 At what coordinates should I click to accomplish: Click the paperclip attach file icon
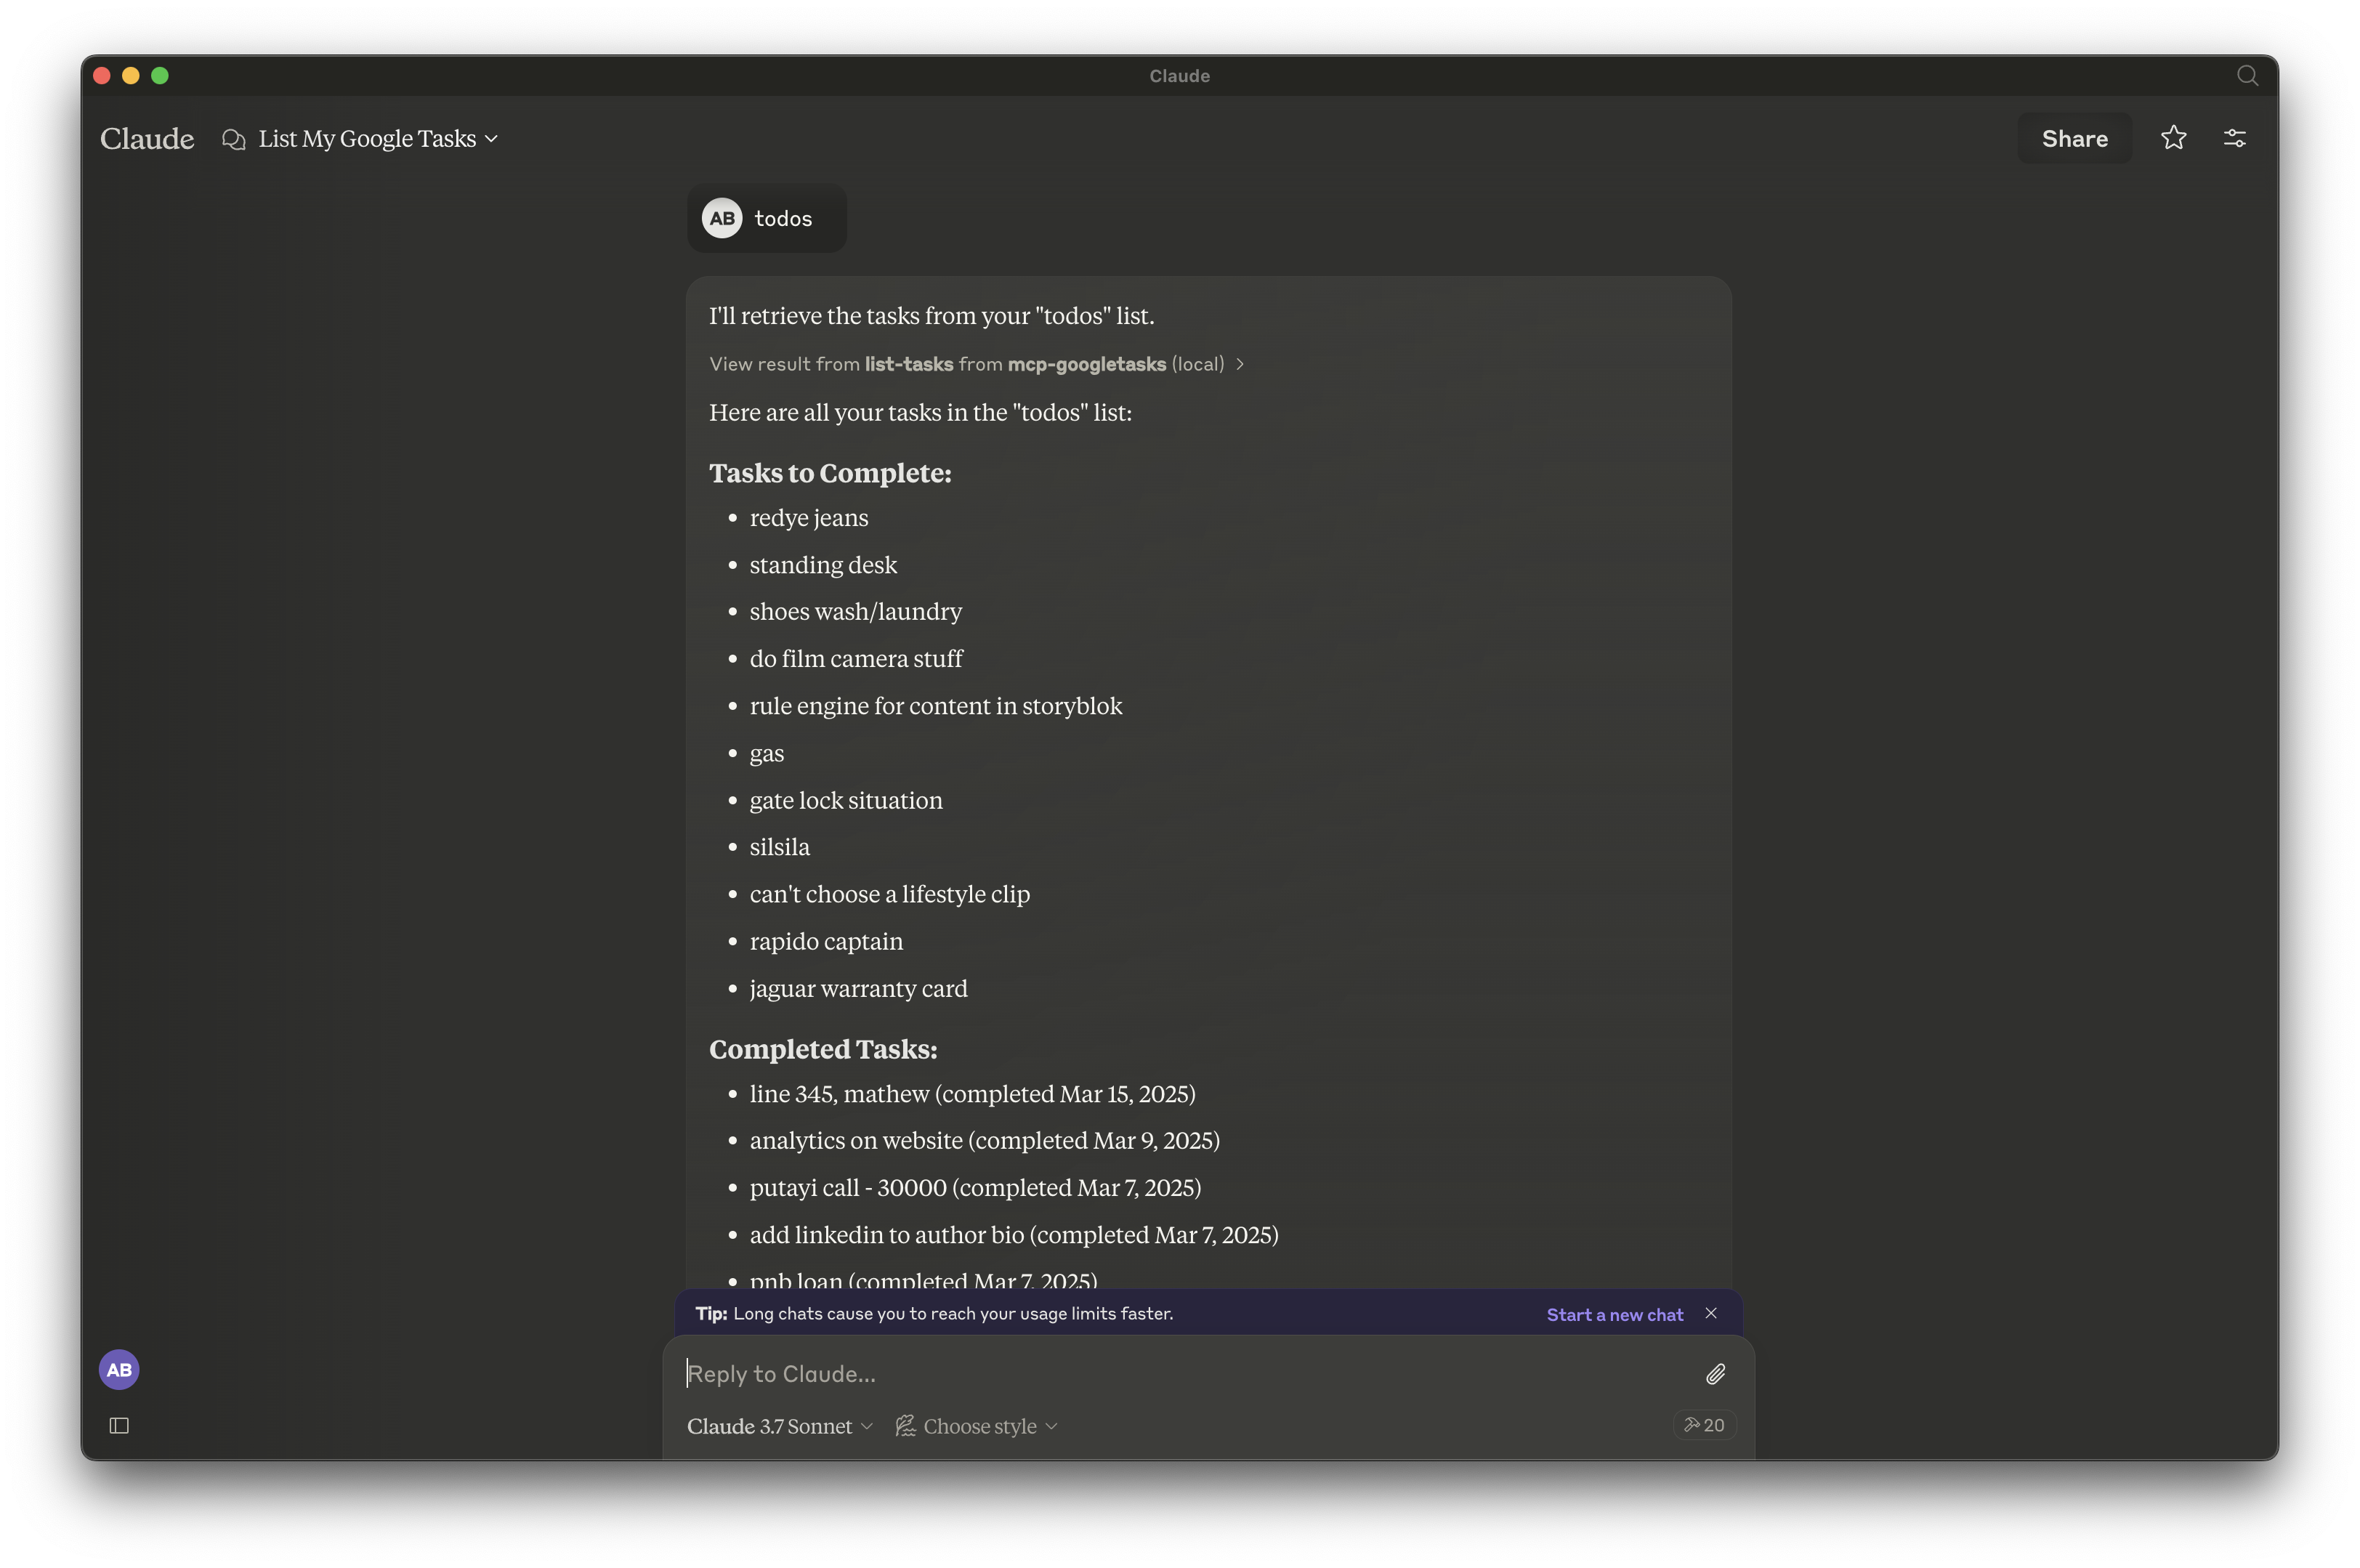point(1715,1374)
